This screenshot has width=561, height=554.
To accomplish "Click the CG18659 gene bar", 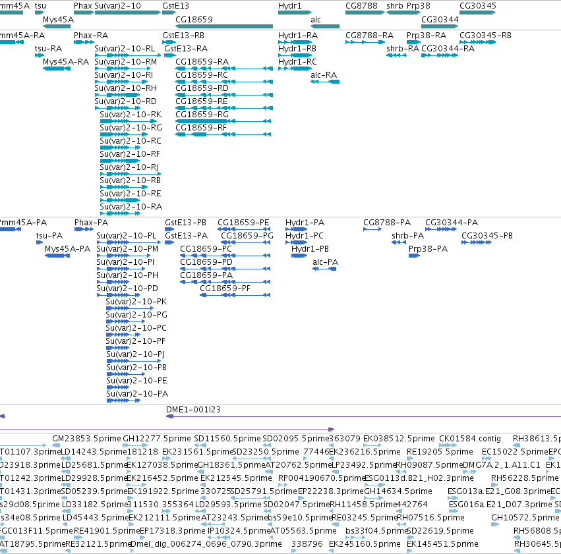I will coord(224,26).
